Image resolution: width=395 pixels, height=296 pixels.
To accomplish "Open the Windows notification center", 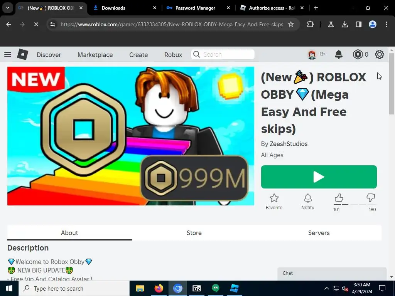I will coord(382,288).
